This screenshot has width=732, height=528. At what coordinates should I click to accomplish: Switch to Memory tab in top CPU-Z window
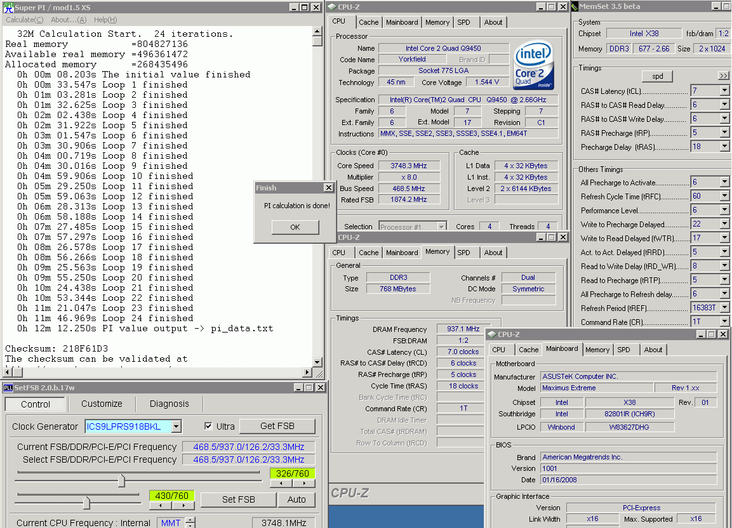tap(437, 22)
